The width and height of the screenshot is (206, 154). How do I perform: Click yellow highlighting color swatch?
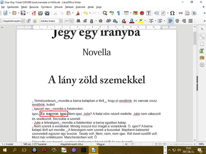pyautogui.click(x=141, y=21)
